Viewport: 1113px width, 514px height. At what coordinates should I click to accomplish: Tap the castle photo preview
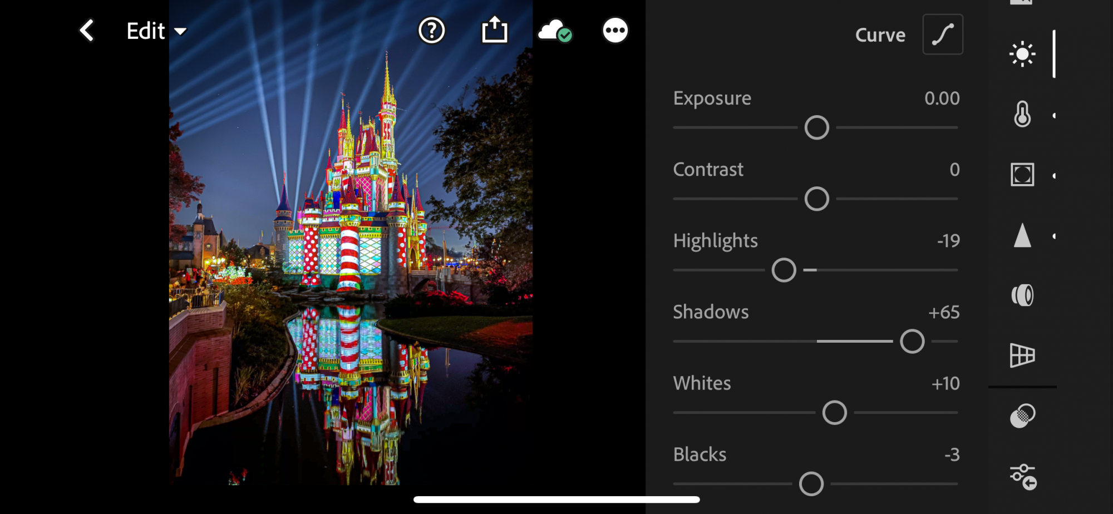pos(351,243)
